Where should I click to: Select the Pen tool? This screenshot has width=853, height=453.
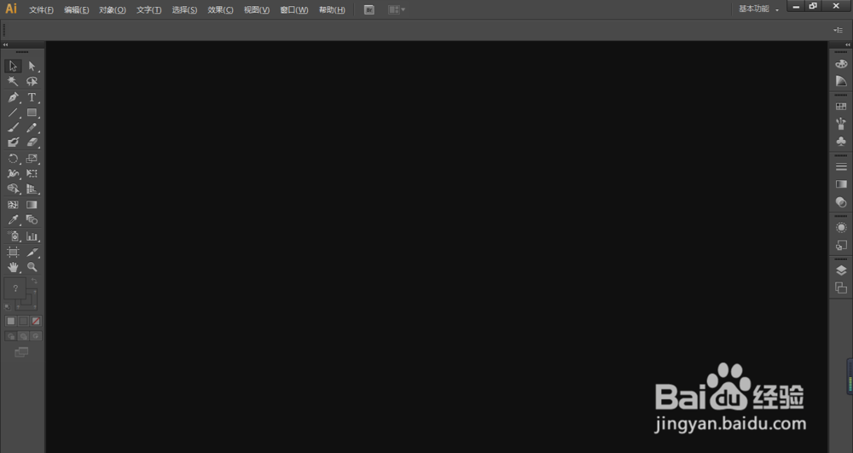[x=13, y=97]
